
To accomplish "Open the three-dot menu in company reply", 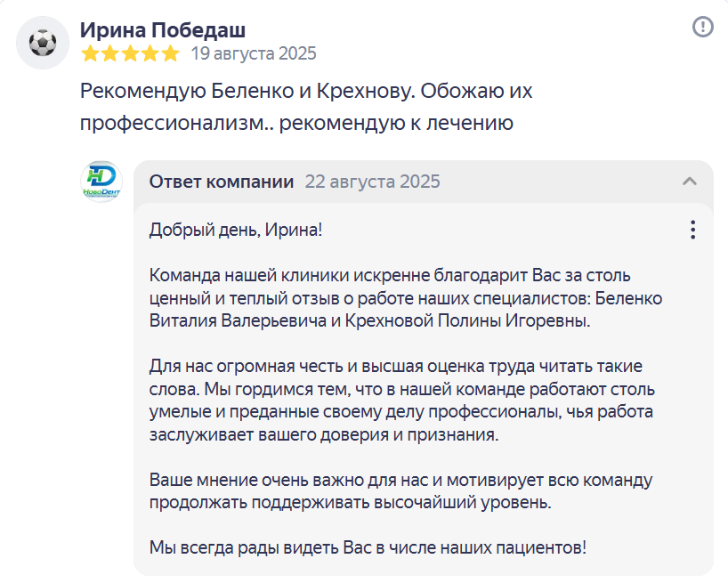I will (692, 230).
